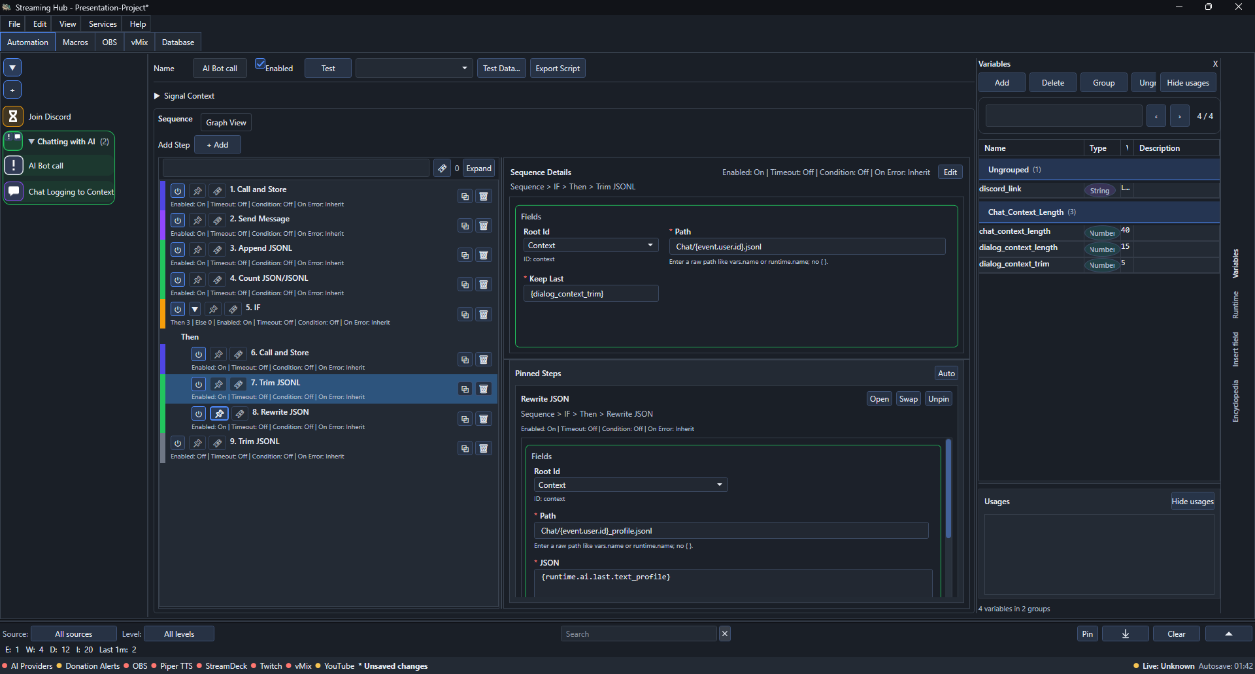1255x674 pixels.
Task: Click the AI Bot call exclamation icon
Action: coord(13,166)
